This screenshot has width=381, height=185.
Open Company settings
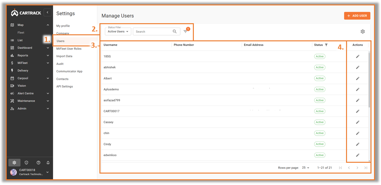[x=63, y=33]
